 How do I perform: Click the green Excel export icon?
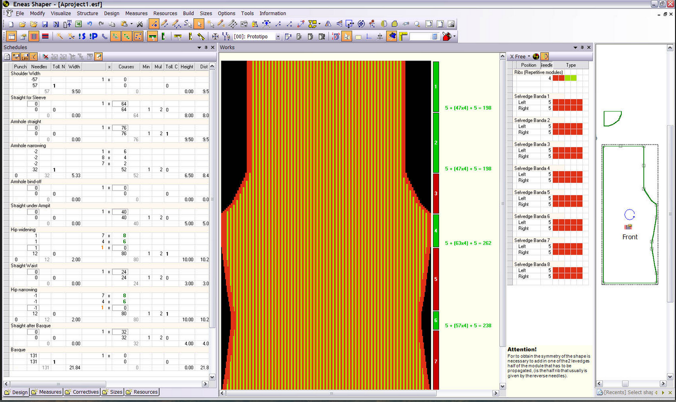pyautogui.click(x=79, y=24)
